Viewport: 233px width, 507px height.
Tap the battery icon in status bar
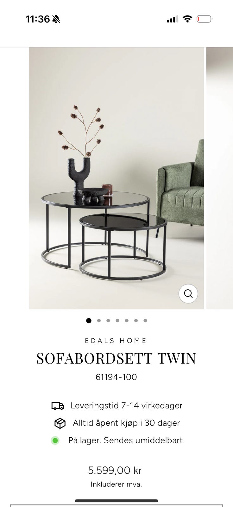click(205, 19)
